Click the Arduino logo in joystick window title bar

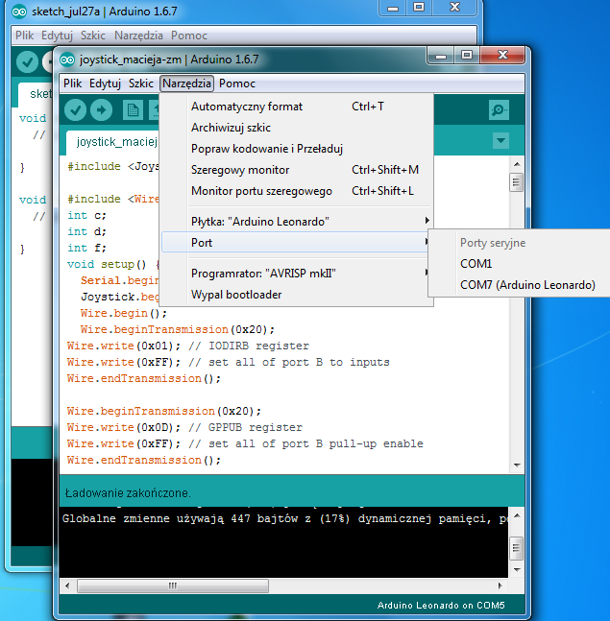point(67,60)
